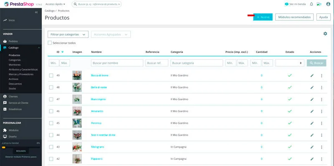Edit product Bella di notte pencil icon
Screen dimensions: 334x166
pos(312,88)
